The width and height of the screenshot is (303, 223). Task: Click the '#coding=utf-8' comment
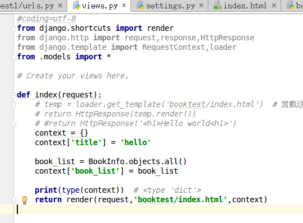tap(46, 18)
